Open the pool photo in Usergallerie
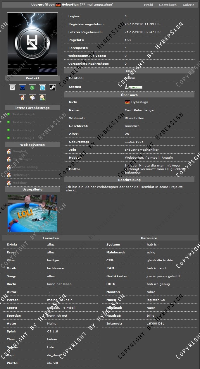This screenshot has height=369, width=200. [x=32, y=213]
